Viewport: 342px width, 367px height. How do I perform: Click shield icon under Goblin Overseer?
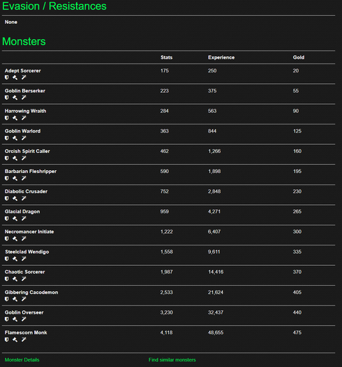pyautogui.click(x=7, y=318)
